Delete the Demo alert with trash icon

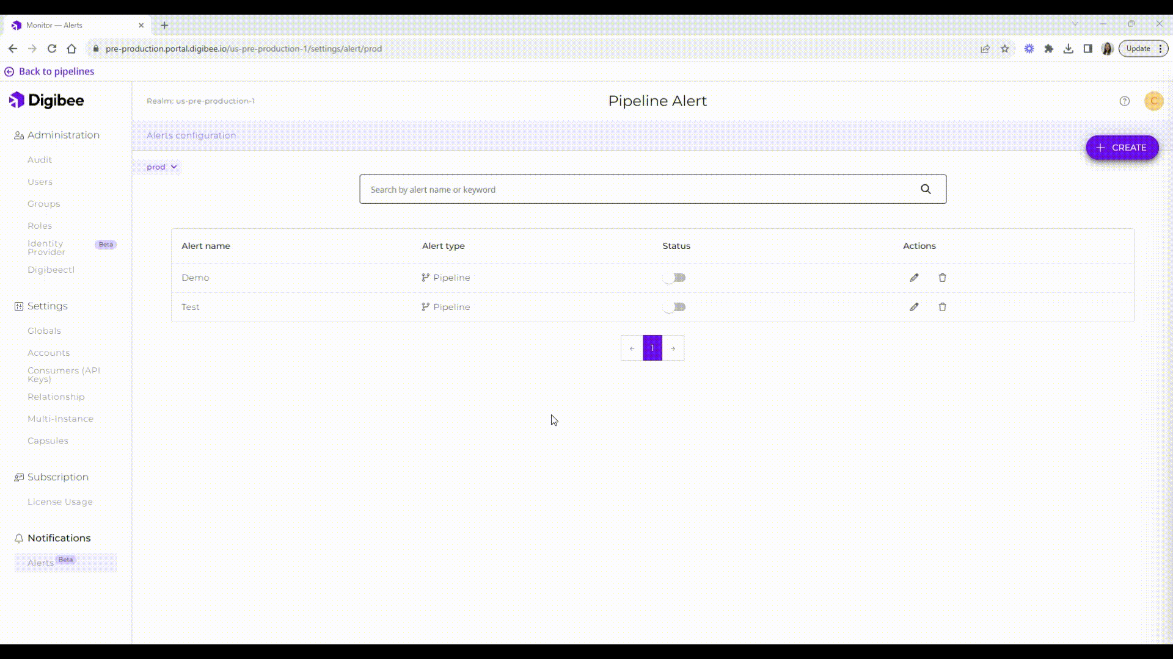[942, 278]
